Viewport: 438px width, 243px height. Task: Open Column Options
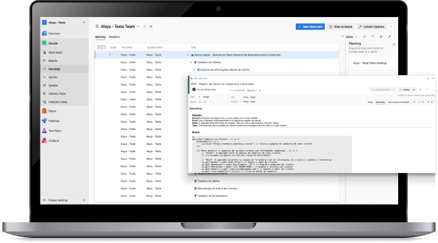click(x=371, y=27)
